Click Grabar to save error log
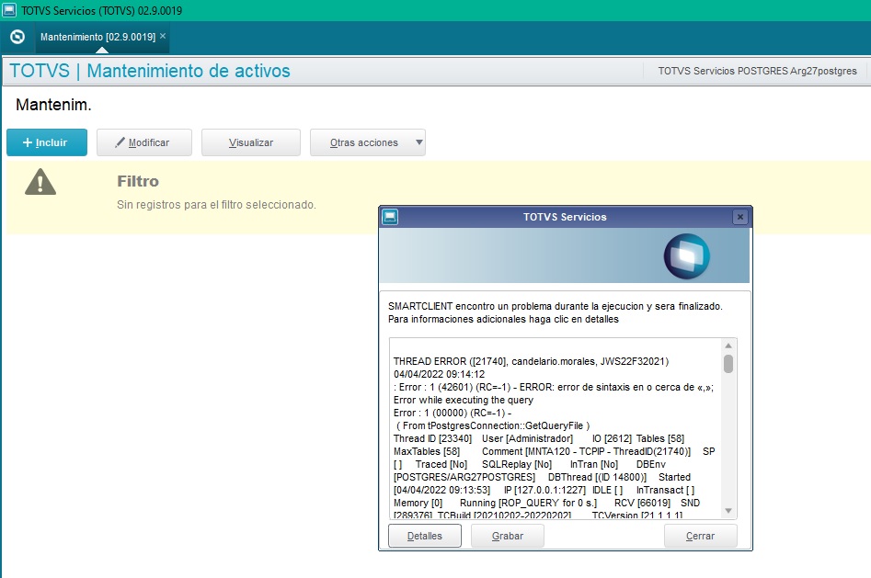This screenshot has width=871, height=578. tap(508, 536)
